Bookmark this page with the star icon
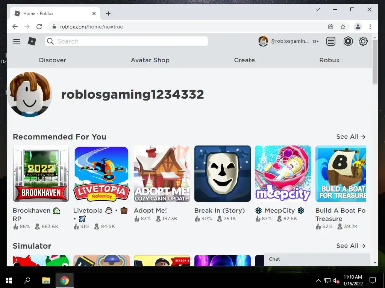 coord(343,27)
